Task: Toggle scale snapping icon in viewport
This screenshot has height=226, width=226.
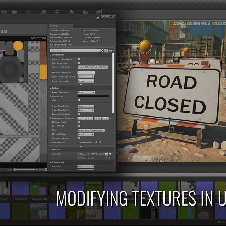Action: (x=213, y=23)
